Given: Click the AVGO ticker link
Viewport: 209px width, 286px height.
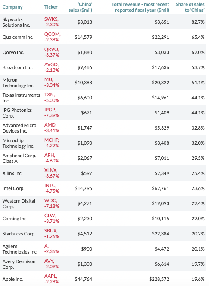Looking at the screenshot, I should point(51,64).
